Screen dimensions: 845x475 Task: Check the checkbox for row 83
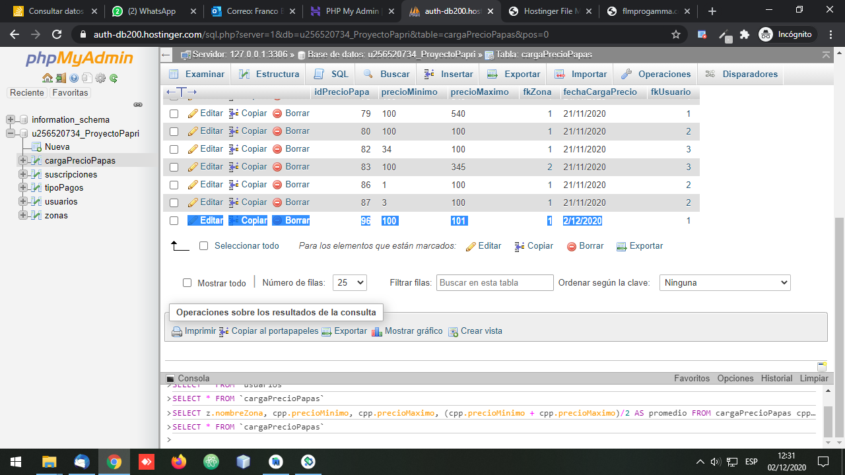pyautogui.click(x=174, y=167)
